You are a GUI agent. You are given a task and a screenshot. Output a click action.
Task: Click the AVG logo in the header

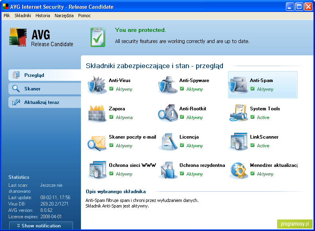tap(18, 37)
